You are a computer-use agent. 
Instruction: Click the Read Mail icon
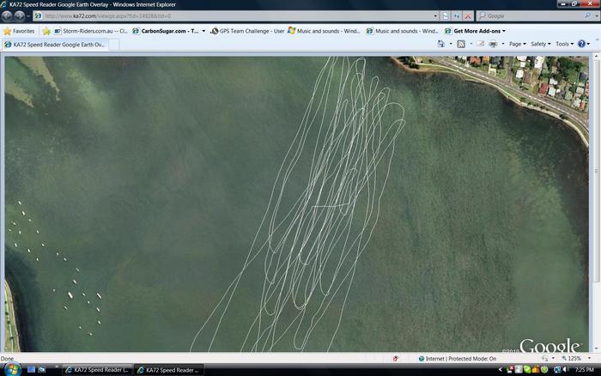478,44
